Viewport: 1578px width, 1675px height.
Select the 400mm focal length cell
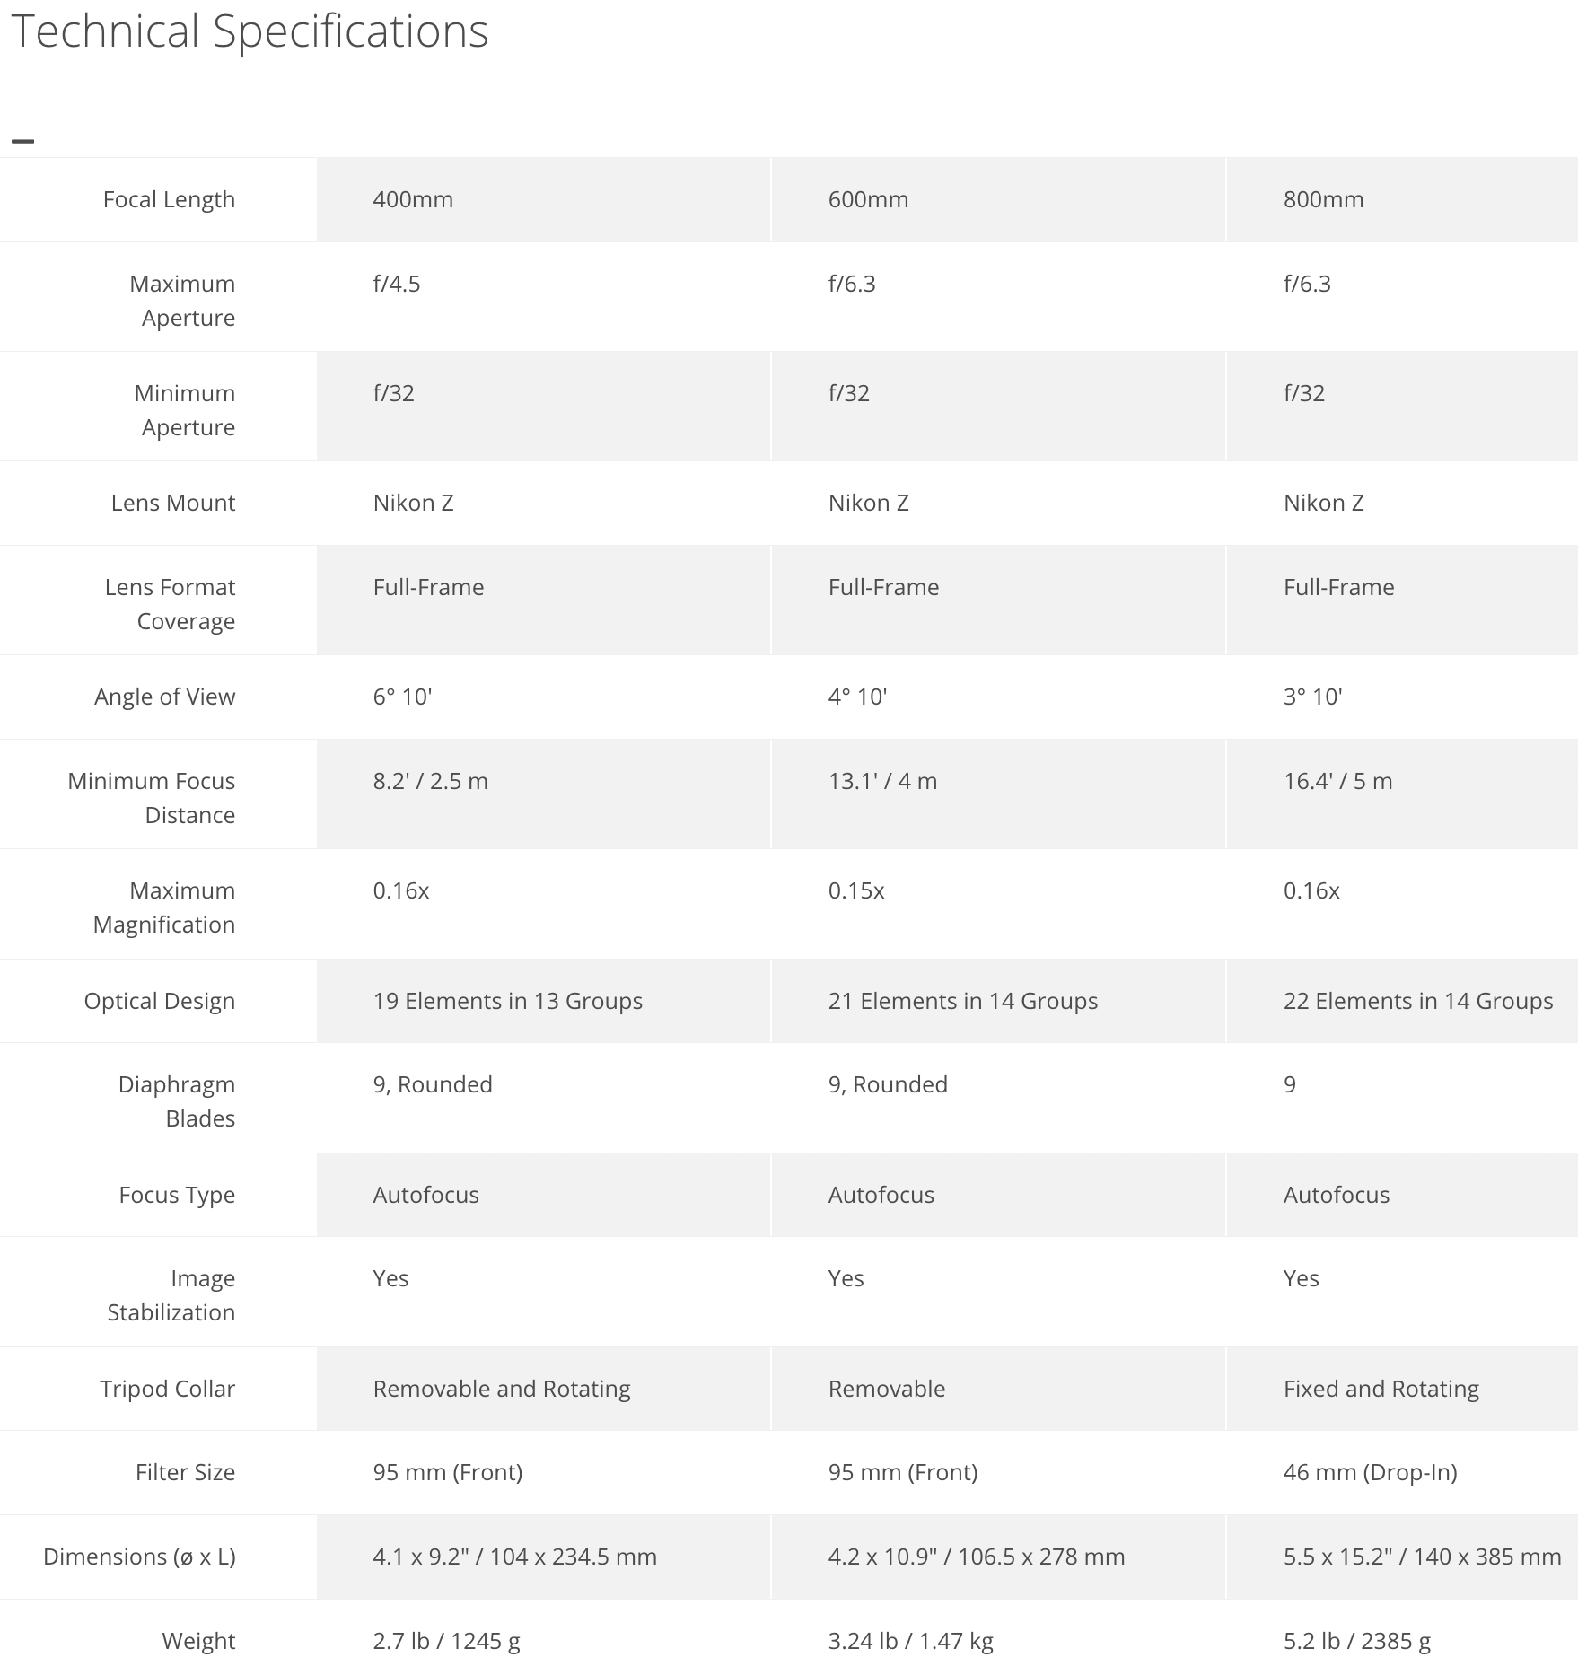(413, 199)
